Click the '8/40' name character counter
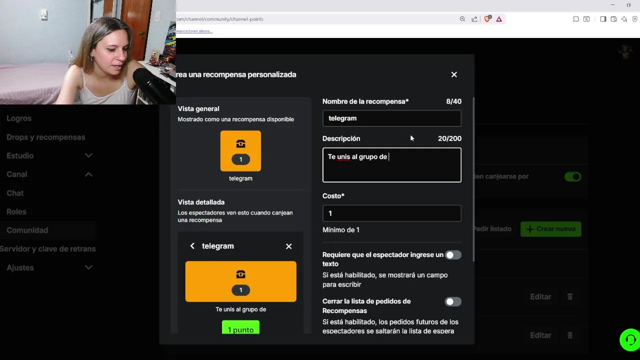 (x=453, y=101)
